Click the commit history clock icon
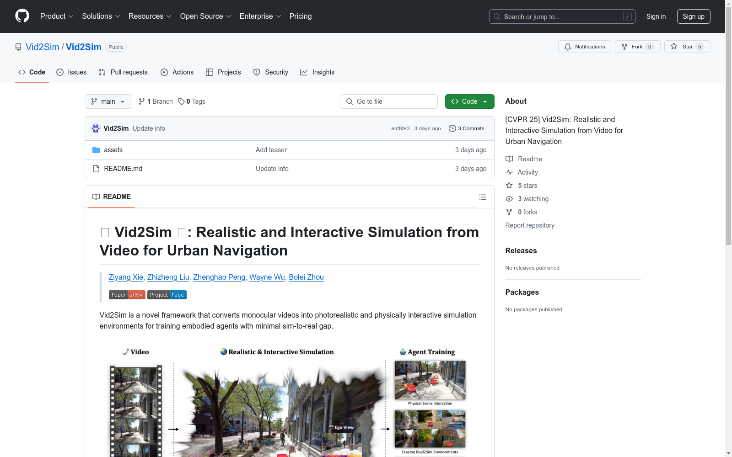The width and height of the screenshot is (732, 457). click(452, 128)
